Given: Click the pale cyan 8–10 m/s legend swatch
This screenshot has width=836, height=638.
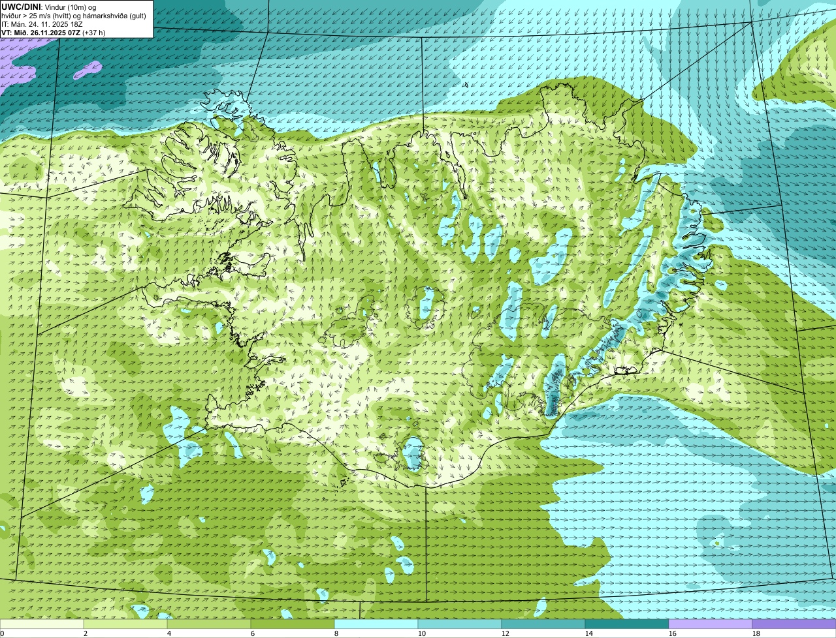Looking at the screenshot, I should click(x=376, y=624).
